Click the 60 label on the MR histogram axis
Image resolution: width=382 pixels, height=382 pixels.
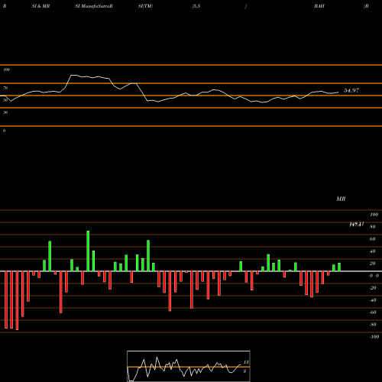373,239
